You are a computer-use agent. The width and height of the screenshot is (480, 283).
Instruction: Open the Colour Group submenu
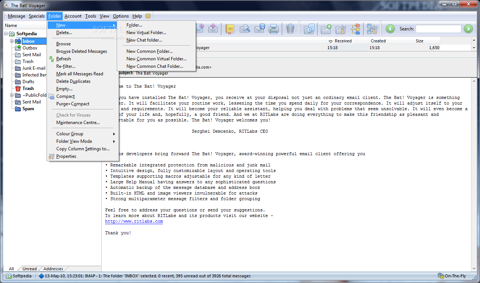(83, 134)
